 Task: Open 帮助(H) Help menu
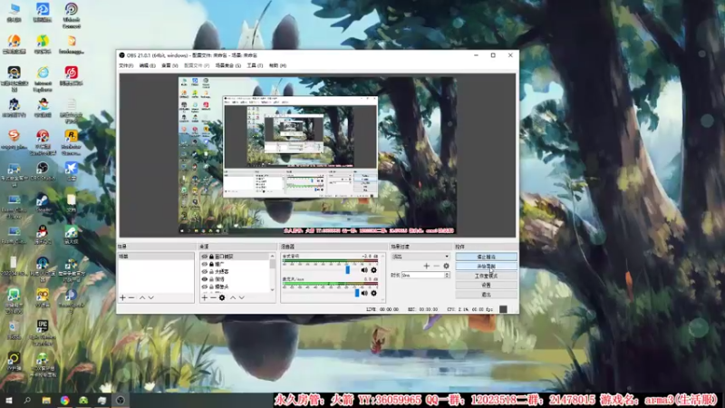coord(277,65)
